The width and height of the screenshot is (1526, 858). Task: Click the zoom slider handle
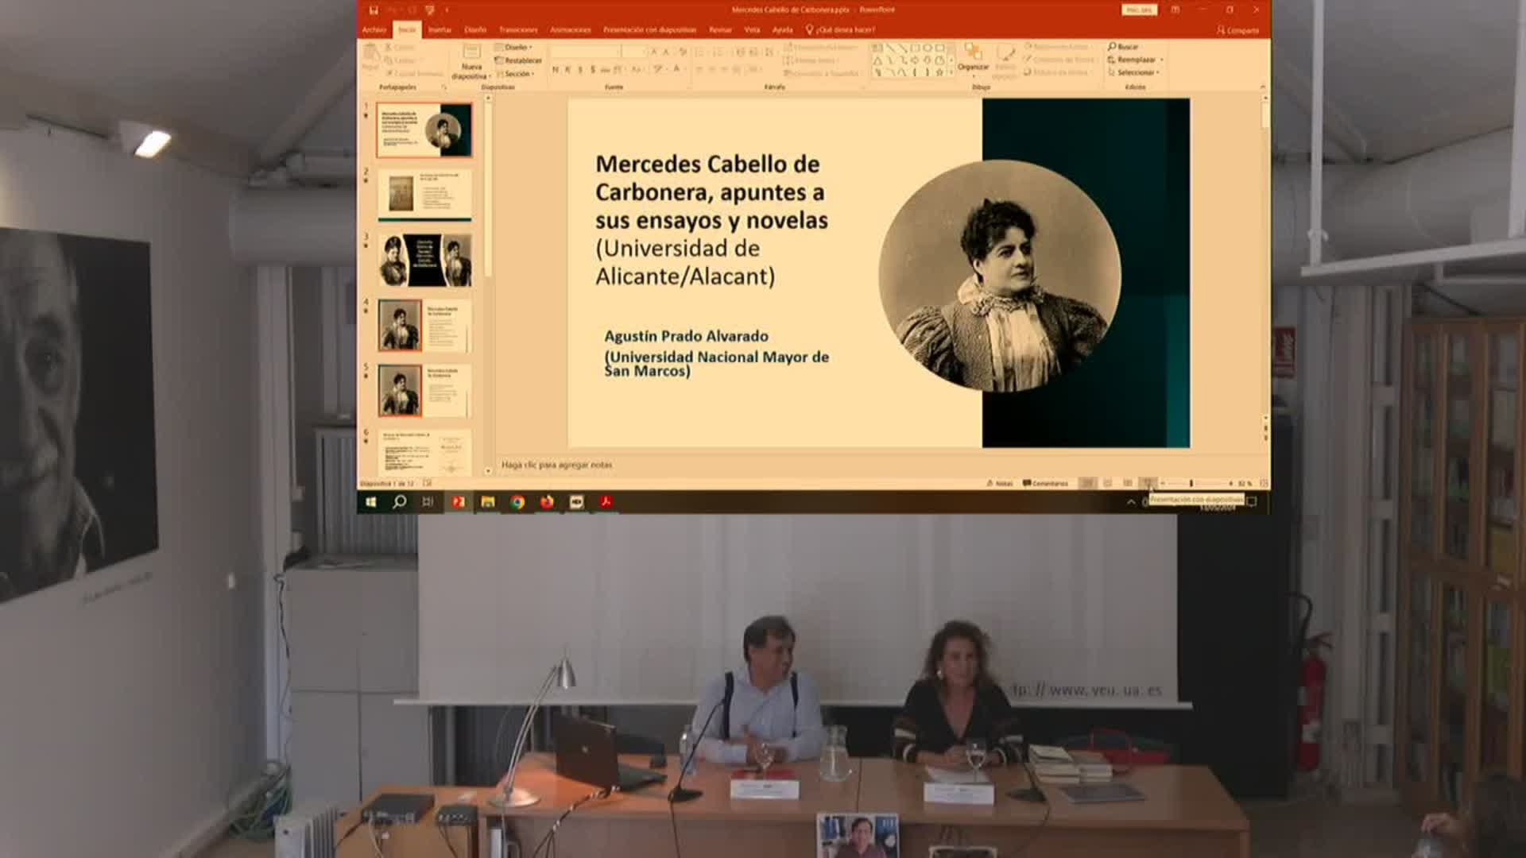(x=1191, y=483)
